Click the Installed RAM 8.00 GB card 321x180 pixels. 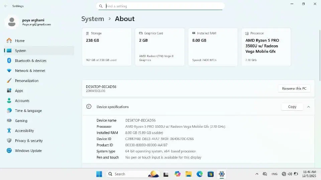point(213,47)
